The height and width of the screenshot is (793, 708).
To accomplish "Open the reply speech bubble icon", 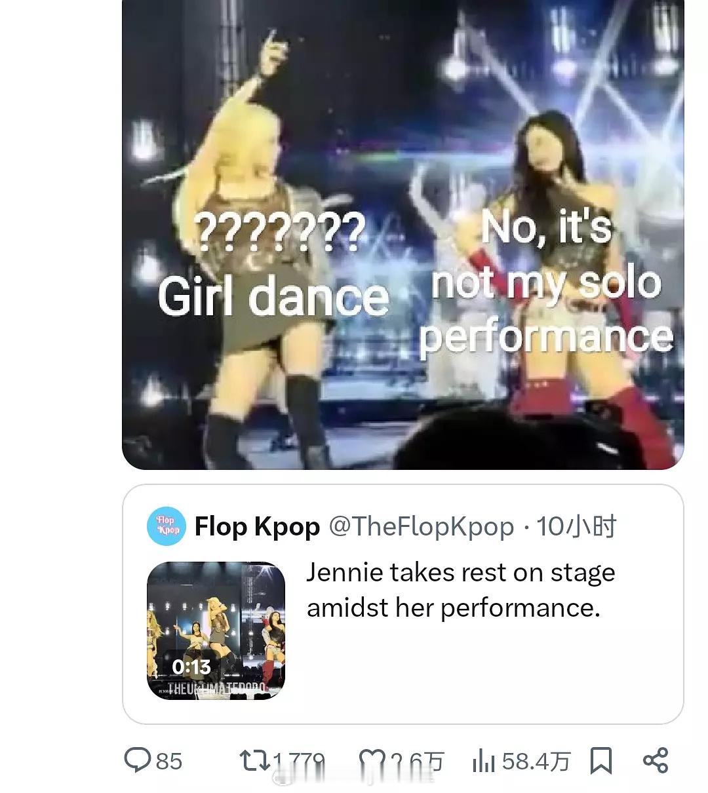I will pos(138,761).
